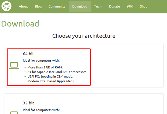Screen dimensions: 167x114
Task: Open the About menu item
Action: [x=23, y=6]
